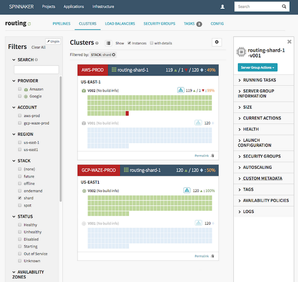
Task: Open the TASKS tab
Action: coord(193,24)
